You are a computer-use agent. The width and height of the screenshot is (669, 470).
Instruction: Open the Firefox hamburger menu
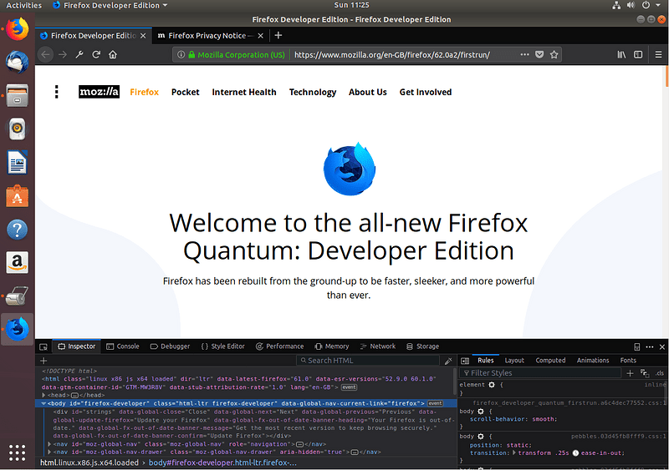click(658, 54)
